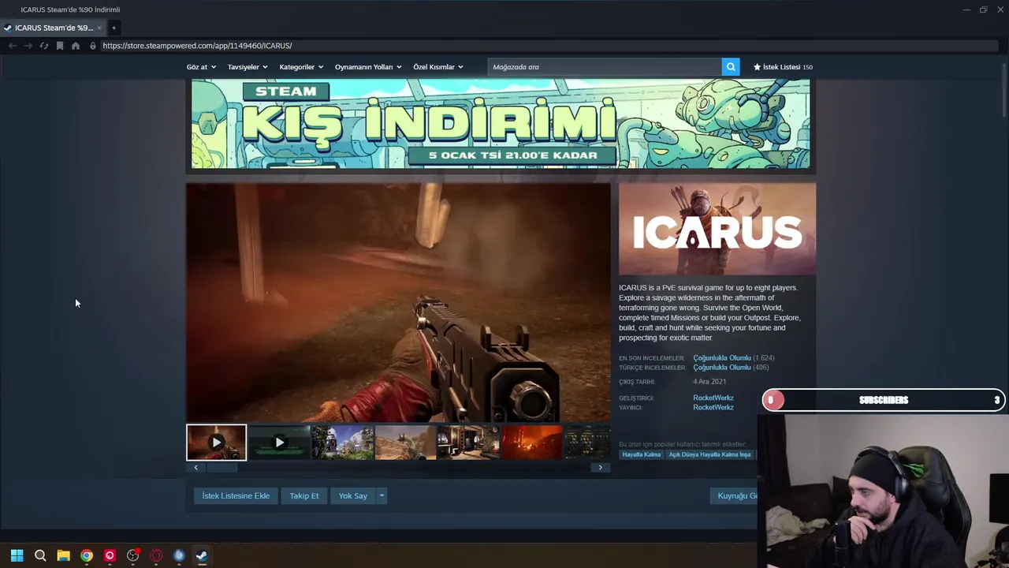The width and height of the screenshot is (1009, 568).
Task: Open OBS Studio from the taskbar
Action: tap(132, 555)
